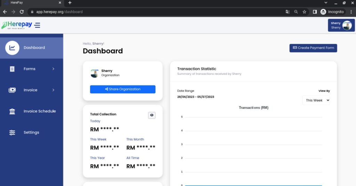This screenshot has height=186, width=356.
Task: Click the Invoice Schedule bank icon
Action: 12,111
